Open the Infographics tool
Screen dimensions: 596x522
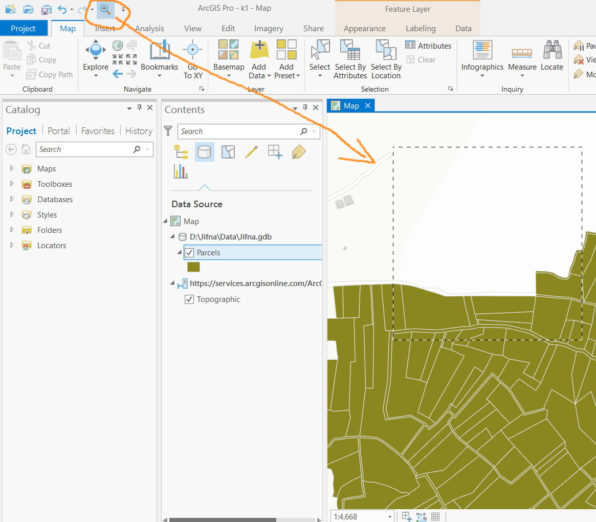click(482, 58)
